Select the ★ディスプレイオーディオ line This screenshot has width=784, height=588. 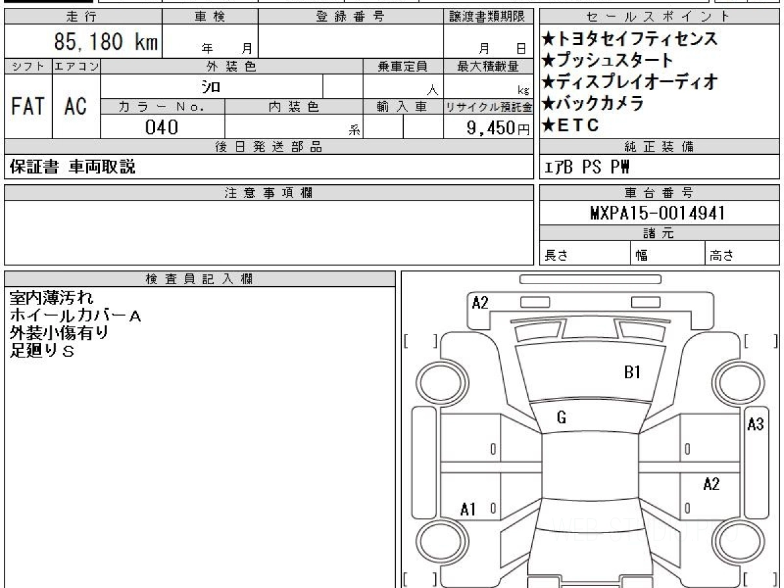pos(630,82)
